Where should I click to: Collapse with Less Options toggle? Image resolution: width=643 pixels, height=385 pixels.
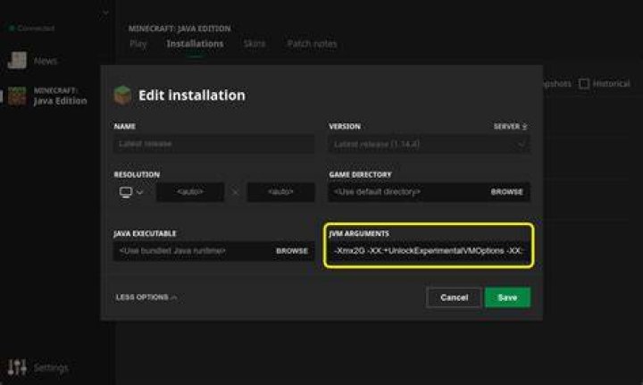point(146,297)
